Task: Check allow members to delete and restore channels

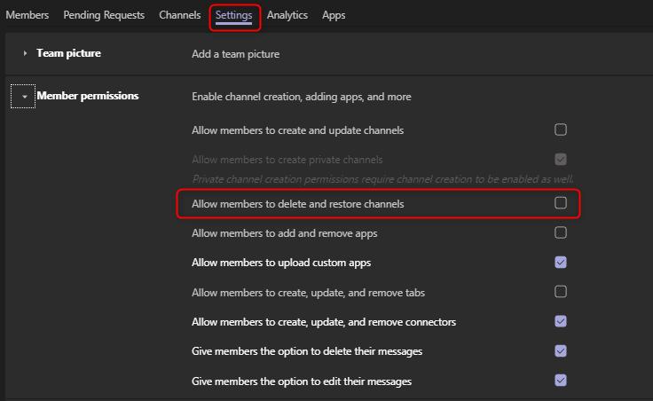Action: point(561,203)
